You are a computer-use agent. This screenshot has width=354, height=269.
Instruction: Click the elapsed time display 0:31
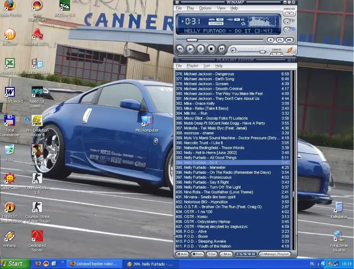[x=192, y=22]
